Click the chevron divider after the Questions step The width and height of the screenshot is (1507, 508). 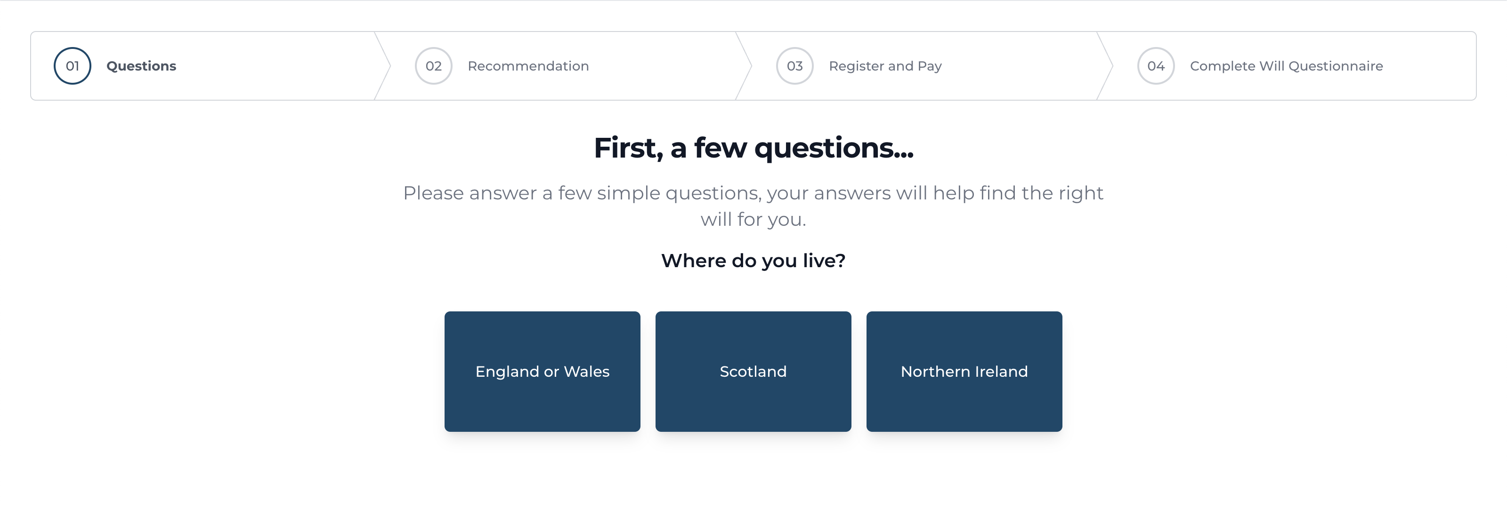(384, 66)
